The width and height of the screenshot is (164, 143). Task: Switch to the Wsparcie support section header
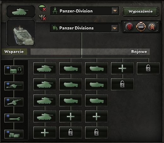pyautogui.click(x=14, y=52)
